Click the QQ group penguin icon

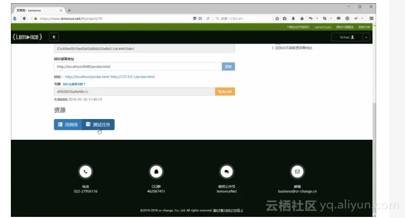click(156, 171)
